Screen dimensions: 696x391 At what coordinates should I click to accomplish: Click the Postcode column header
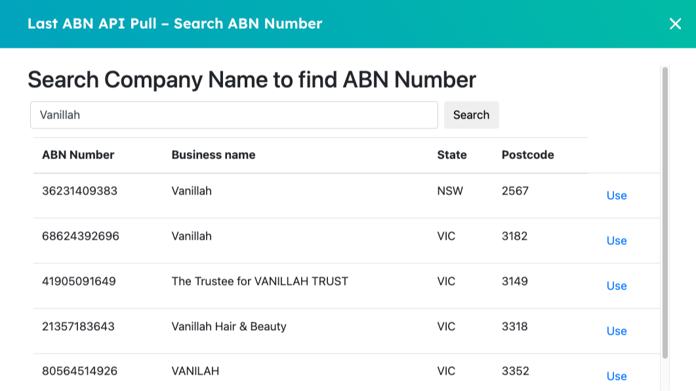(x=527, y=155)
